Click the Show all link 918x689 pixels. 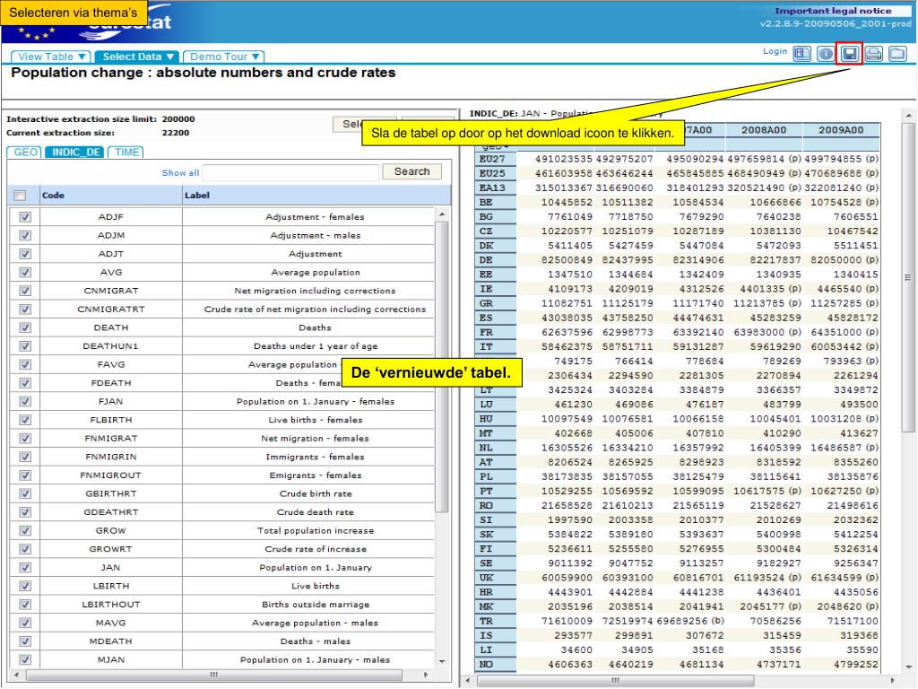tap(179, 173)
